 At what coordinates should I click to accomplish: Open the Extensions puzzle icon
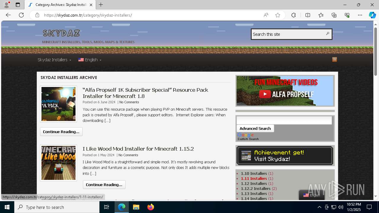pyautogui.click(x=293, y=15)
